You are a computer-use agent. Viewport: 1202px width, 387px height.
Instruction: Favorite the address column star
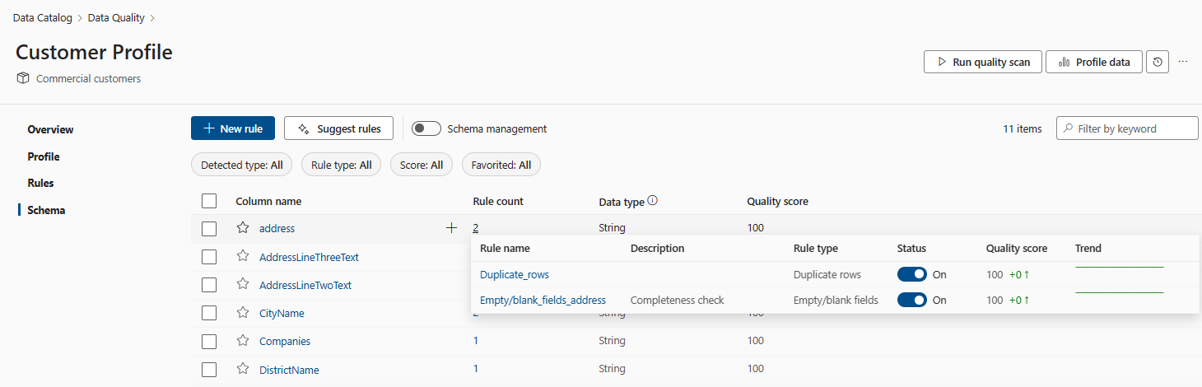[x=243, y=228]
